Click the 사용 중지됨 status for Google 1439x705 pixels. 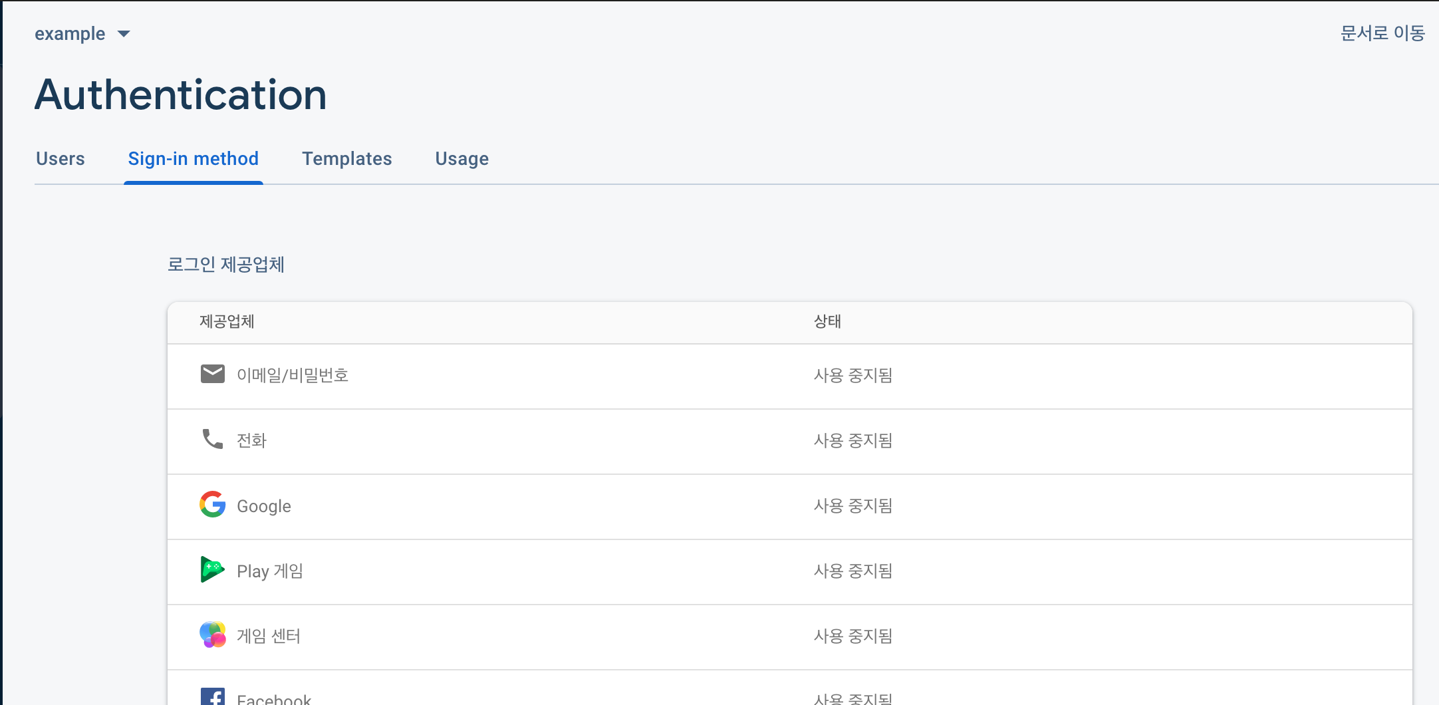coord(853,505)
